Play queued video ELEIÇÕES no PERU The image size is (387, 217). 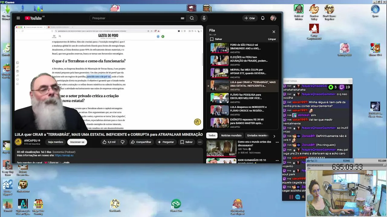243,61
